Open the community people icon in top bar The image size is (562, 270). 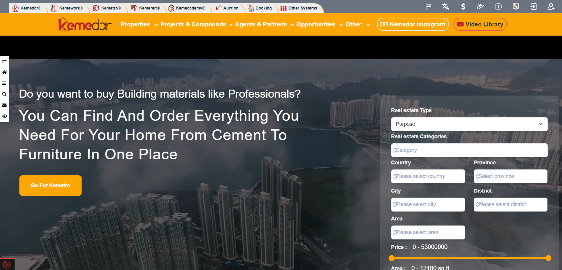480,7
